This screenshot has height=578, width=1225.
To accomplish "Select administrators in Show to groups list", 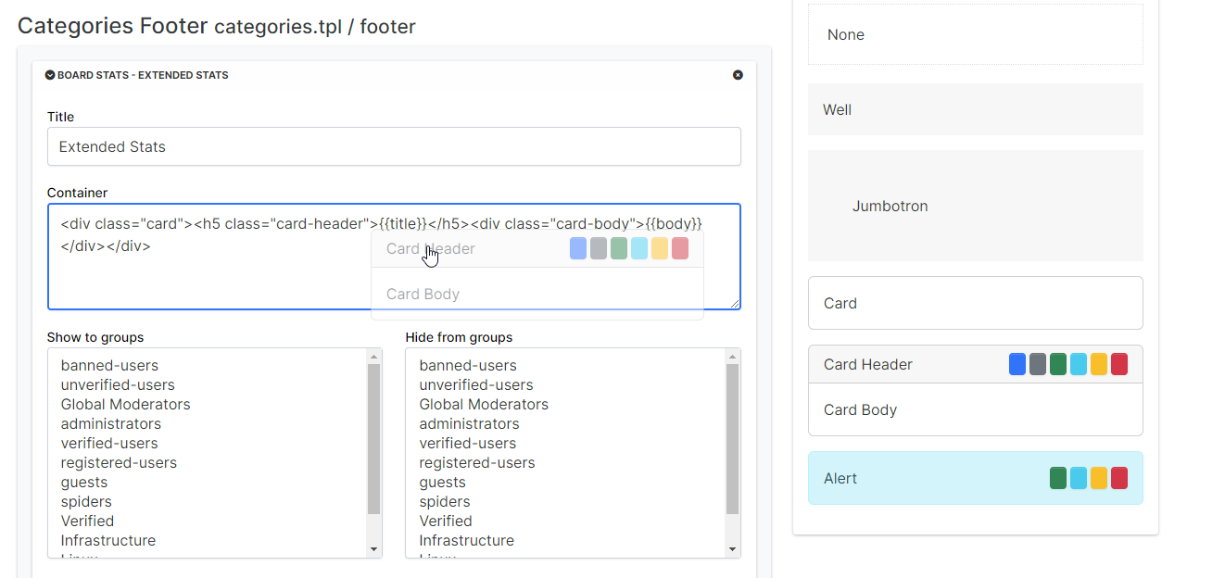I will [x=111, y=423].
